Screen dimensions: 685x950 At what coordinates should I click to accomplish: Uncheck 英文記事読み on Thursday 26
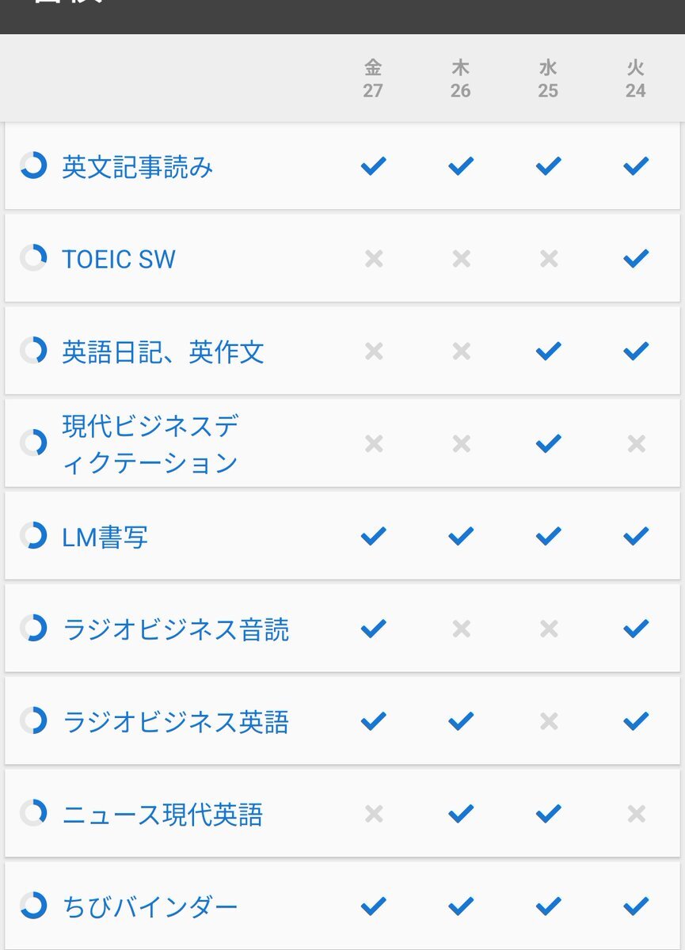(x=461, y=165)
